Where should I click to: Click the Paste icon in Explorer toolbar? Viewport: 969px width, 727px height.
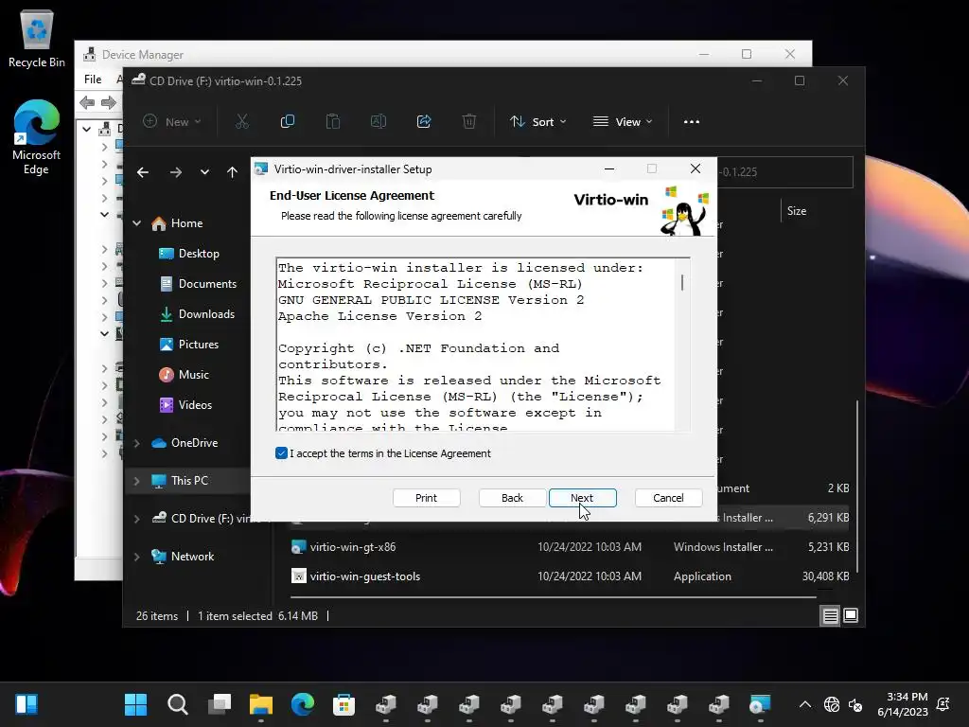pyautogui.click(x=333, y=122)
